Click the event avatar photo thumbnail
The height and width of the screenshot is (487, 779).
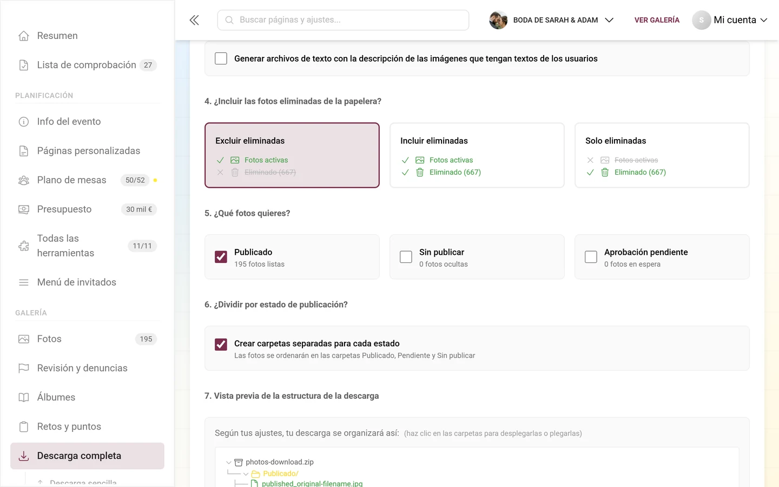click(x=498, y=20)
